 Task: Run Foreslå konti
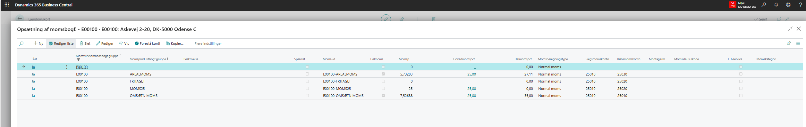click(148, 44)
